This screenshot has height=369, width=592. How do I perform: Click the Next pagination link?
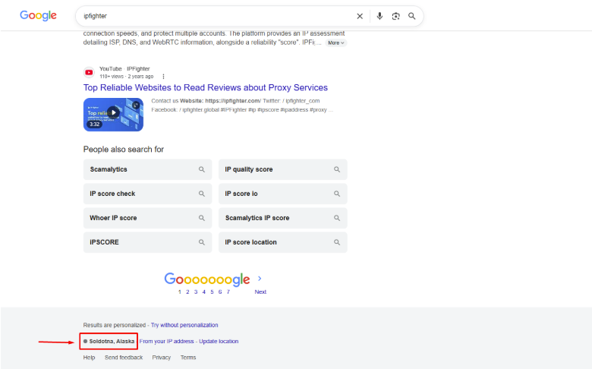(260, 292)
